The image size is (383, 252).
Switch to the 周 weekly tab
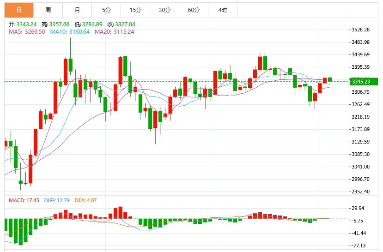pyautogui.click(x=48, y=10)
